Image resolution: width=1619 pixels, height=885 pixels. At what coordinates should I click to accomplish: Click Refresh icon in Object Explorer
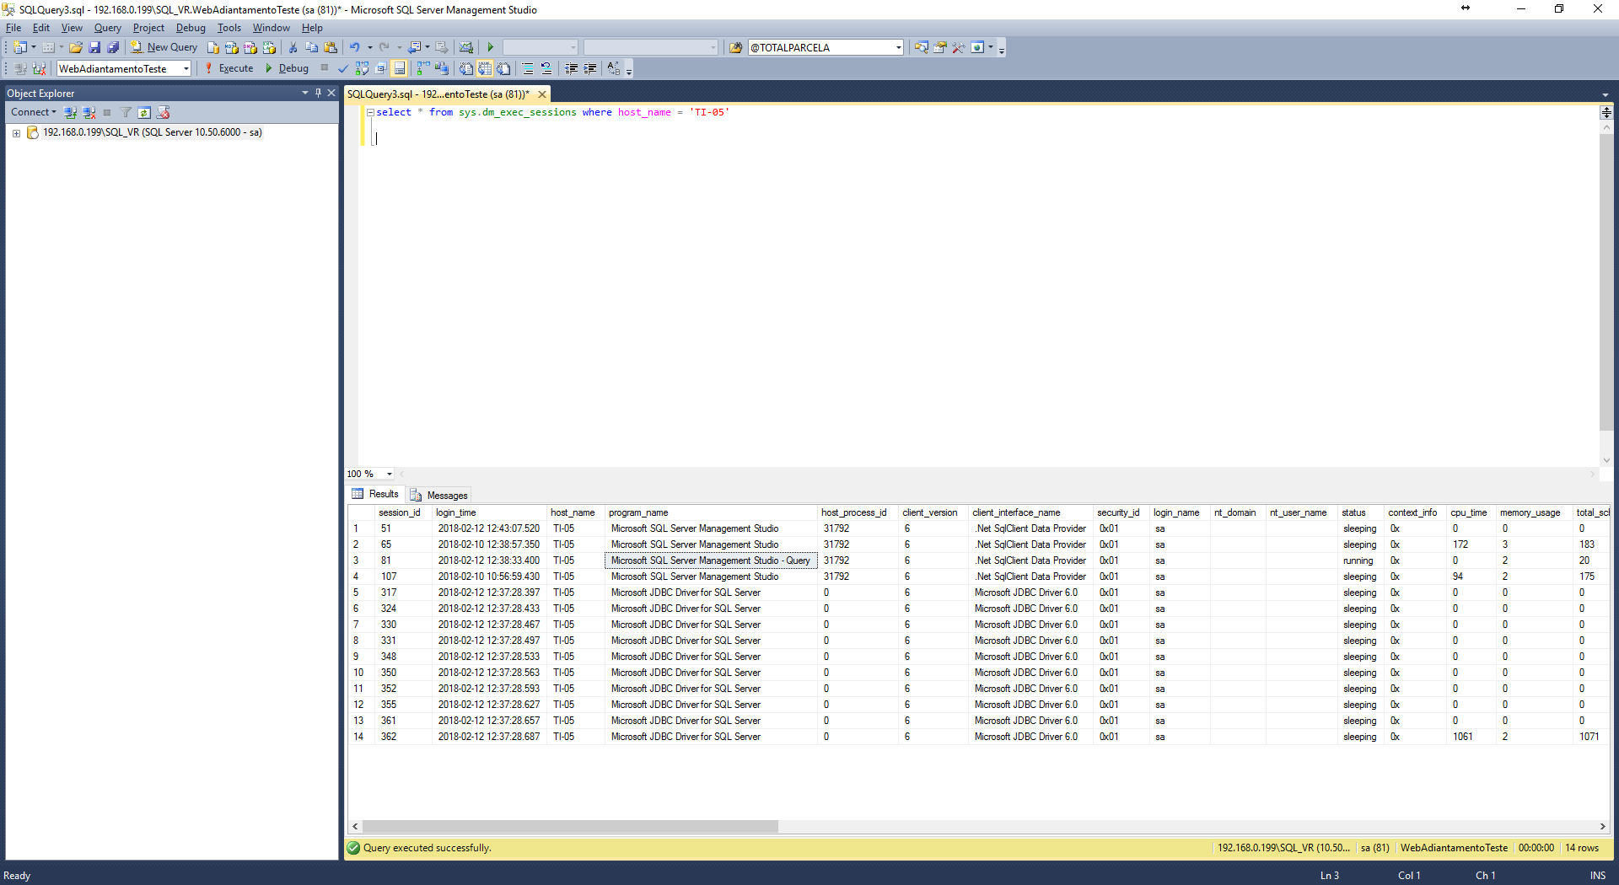[144, 113]
